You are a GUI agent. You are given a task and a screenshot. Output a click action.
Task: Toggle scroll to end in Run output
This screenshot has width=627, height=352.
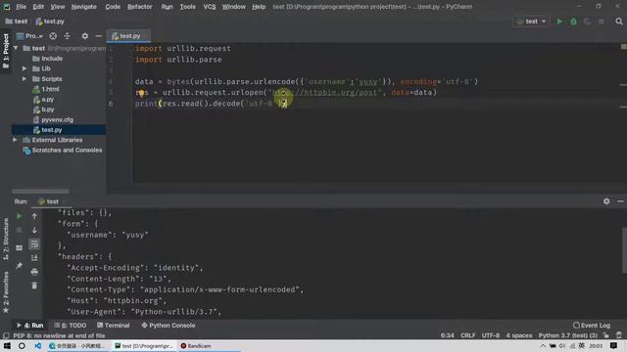click(x=34, y=258)
